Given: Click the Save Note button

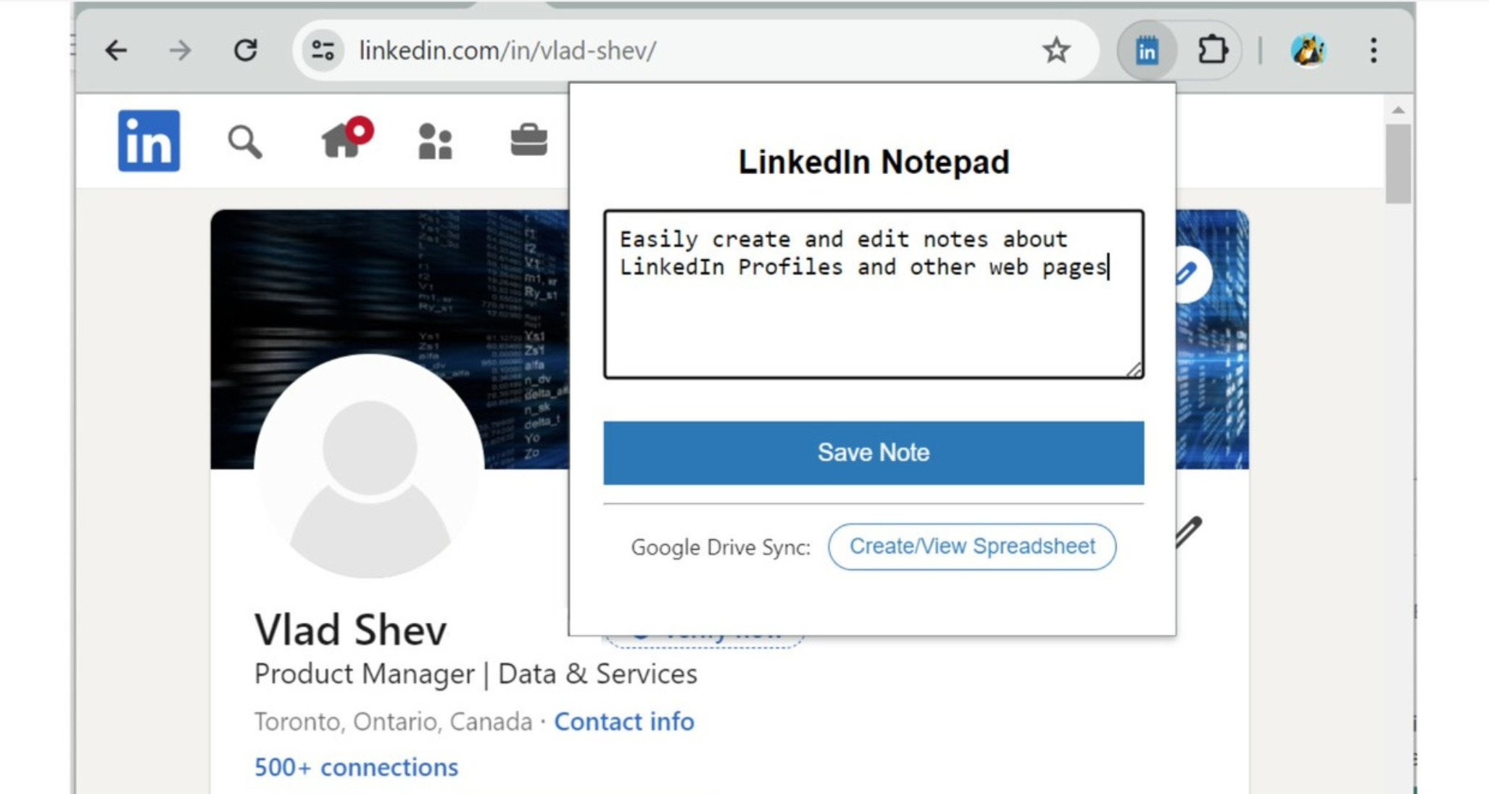Looking at the screenshot, I should (872, 452).
